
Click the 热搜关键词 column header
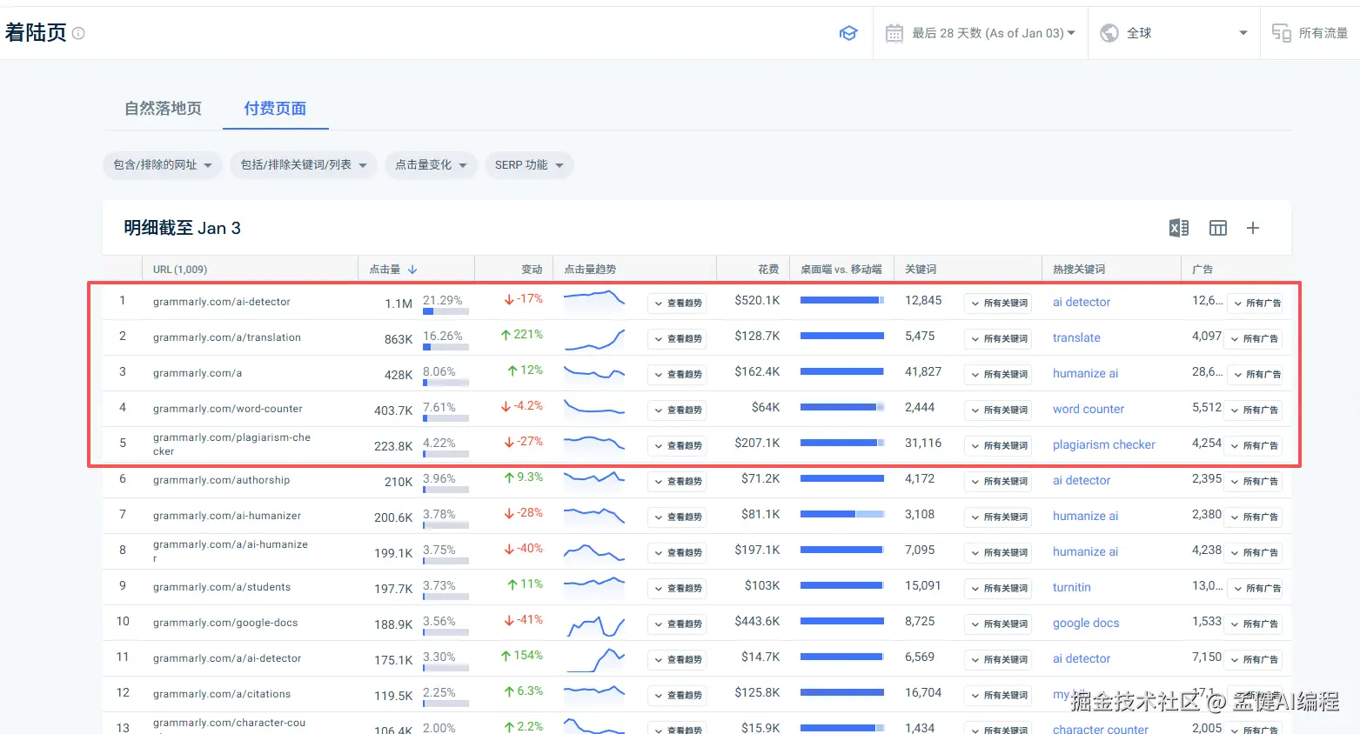pyautogui.click(x=1079, y=270)
